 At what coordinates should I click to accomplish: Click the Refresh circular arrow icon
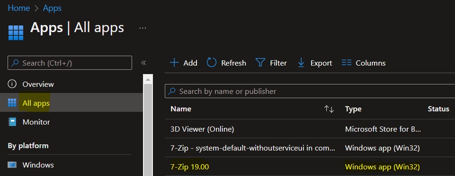(212, 62)
